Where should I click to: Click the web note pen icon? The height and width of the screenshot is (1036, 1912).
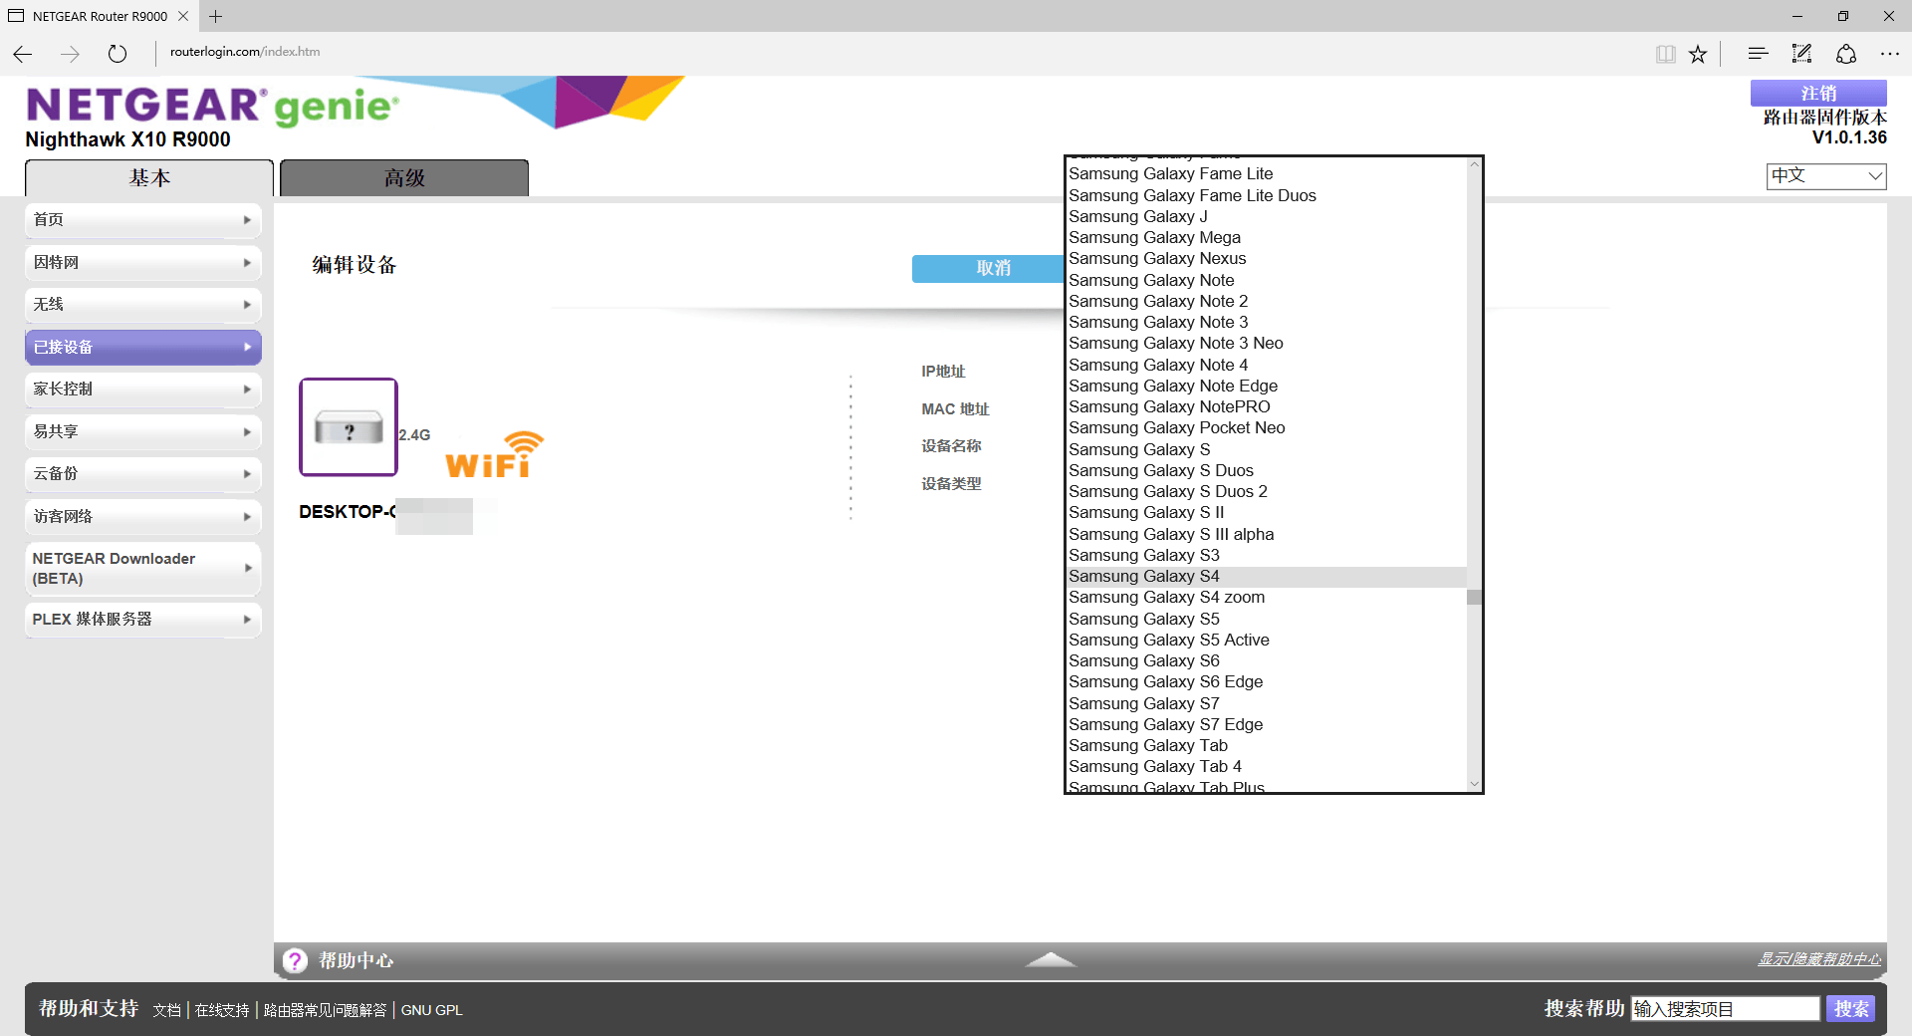click(x=1801, y=54)
